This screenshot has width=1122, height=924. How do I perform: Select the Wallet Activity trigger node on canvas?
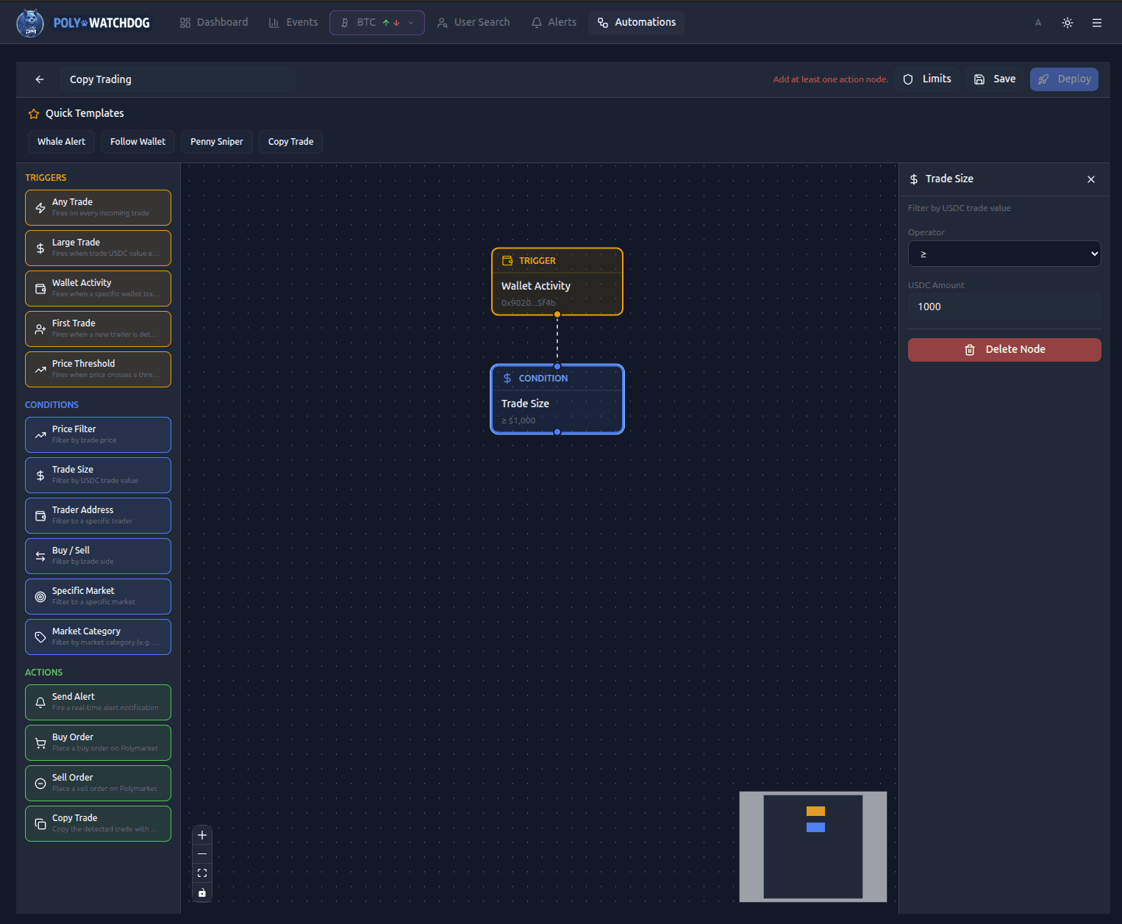557,282
